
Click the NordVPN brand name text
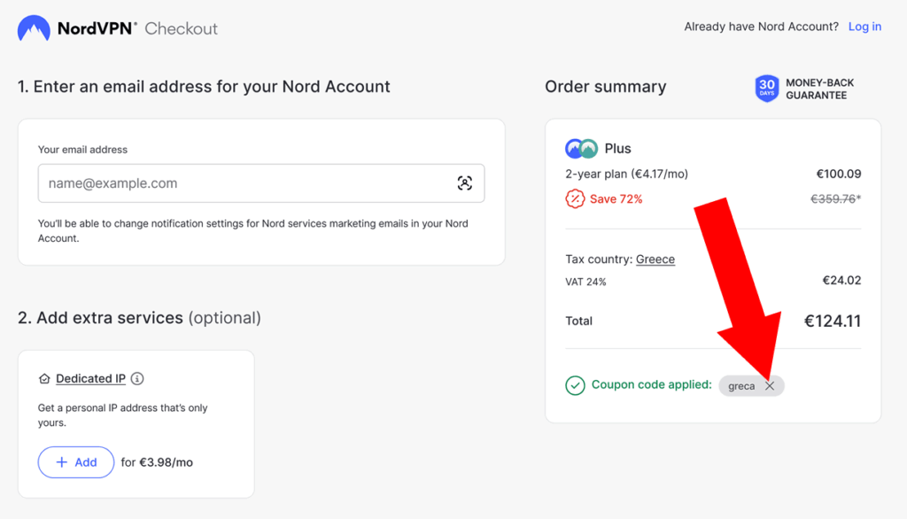click(97, 28)
